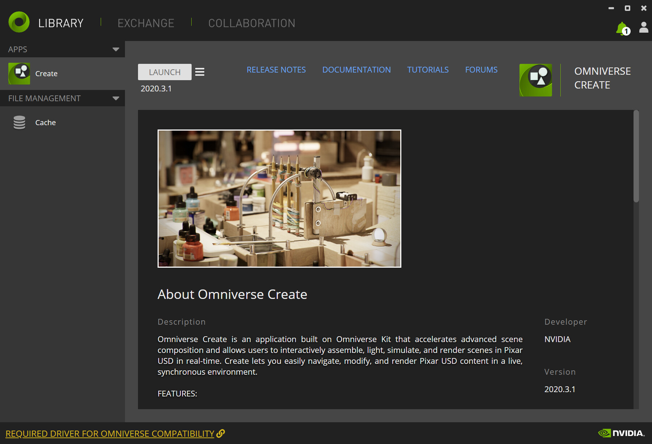Select the Cache entry in sidebar
This screenshot has height=444, width=652.
coord(62,123)
